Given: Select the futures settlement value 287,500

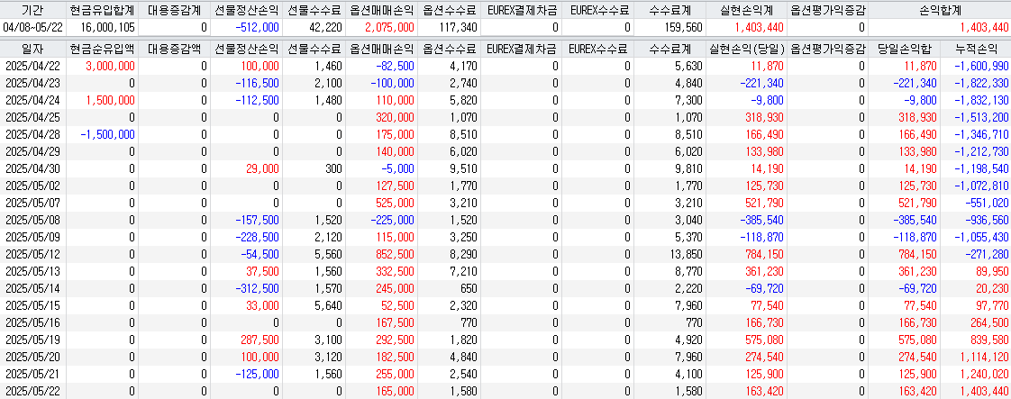Looking at the screenshot, I should point(260,339).
